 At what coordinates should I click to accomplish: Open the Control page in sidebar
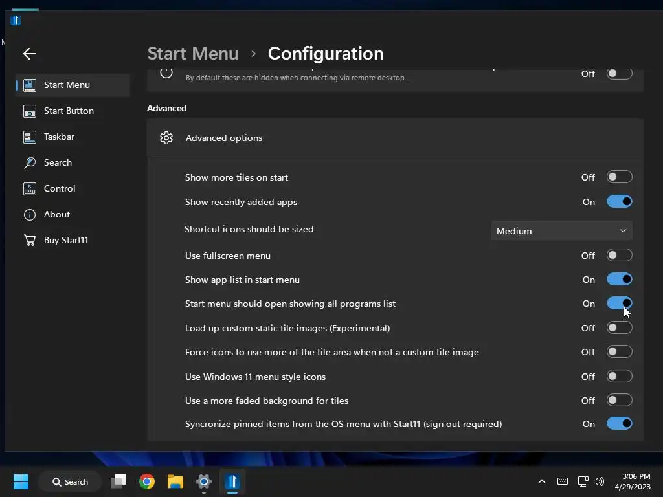(x=73, y=188)
